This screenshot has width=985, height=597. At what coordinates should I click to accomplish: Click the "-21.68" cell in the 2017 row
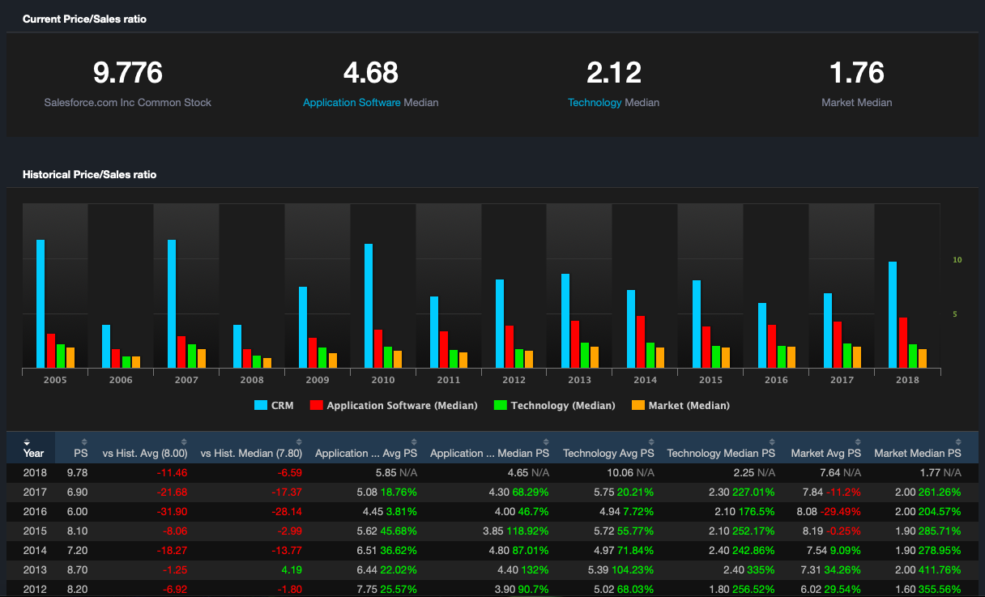tap(173, 492)
